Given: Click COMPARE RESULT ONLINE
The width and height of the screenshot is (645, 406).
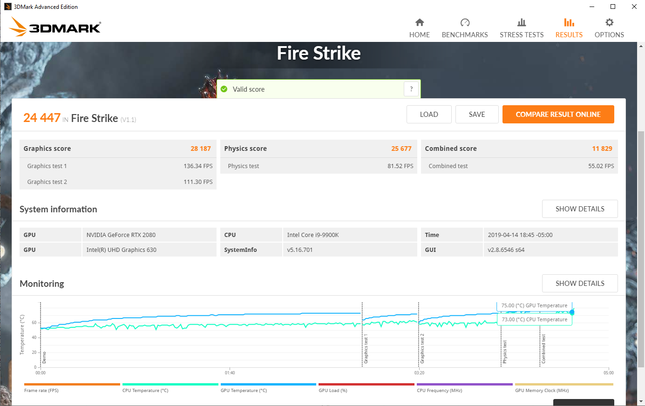Looking at the screenshot, I should pos(558,115).
